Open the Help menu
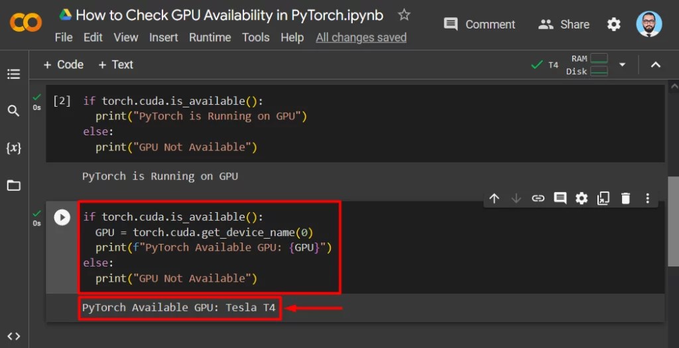The image size is (679, 348). point(292,38)
